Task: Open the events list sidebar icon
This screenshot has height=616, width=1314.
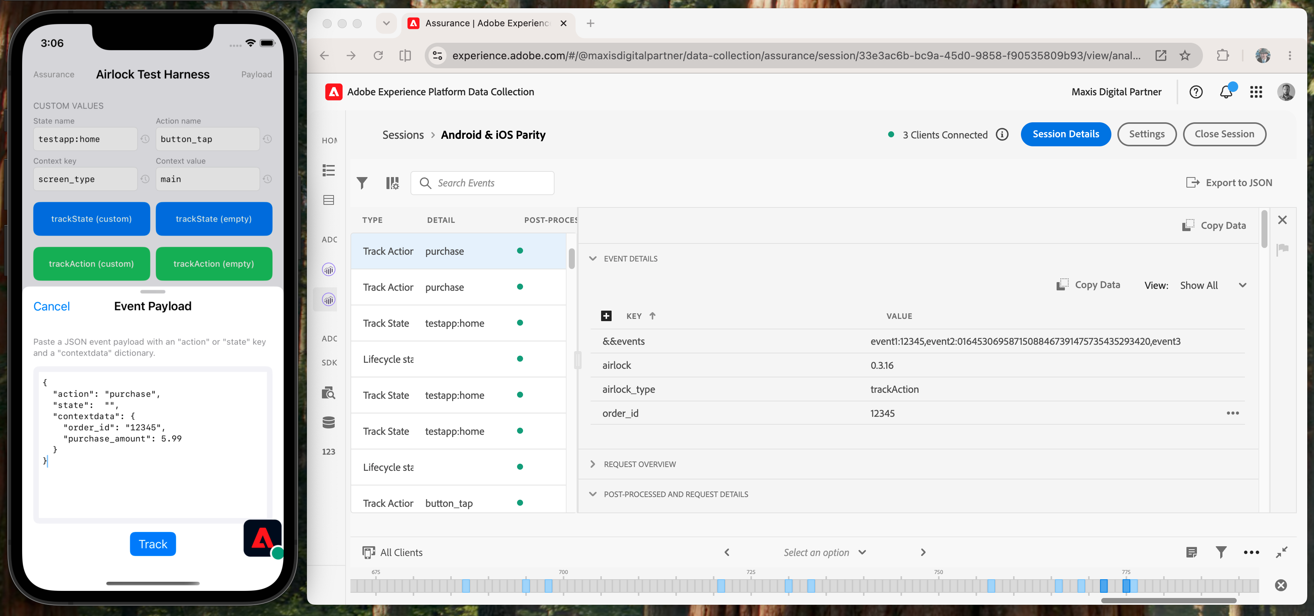Action: (x=329, y=170)
